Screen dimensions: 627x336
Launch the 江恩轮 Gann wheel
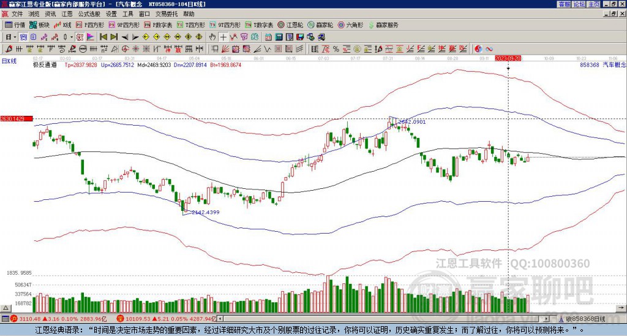tap(290, 25)
